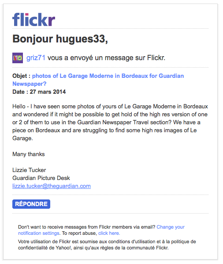Click the lizzie.tucker@theguardian.com email link

[52, 186]
